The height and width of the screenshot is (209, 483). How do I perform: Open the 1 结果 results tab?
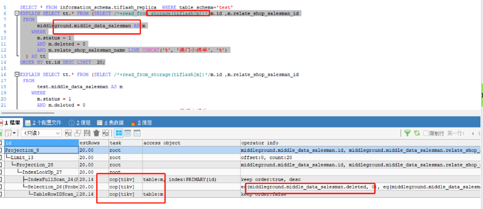click(x=11, y=122)
